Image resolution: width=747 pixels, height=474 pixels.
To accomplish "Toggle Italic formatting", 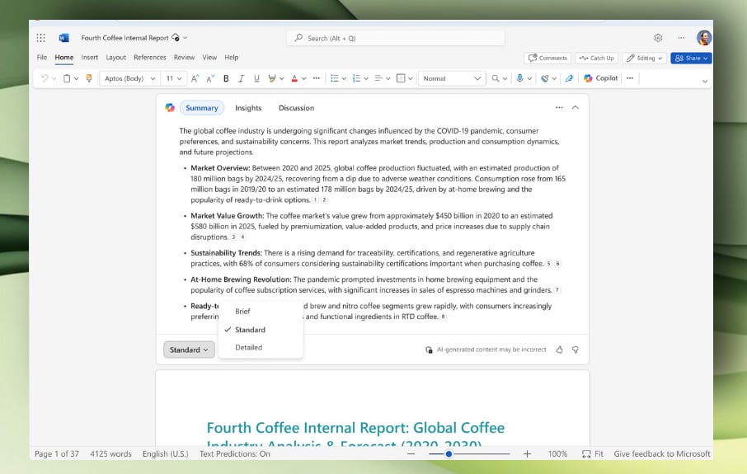I will [x=241, y=78].
